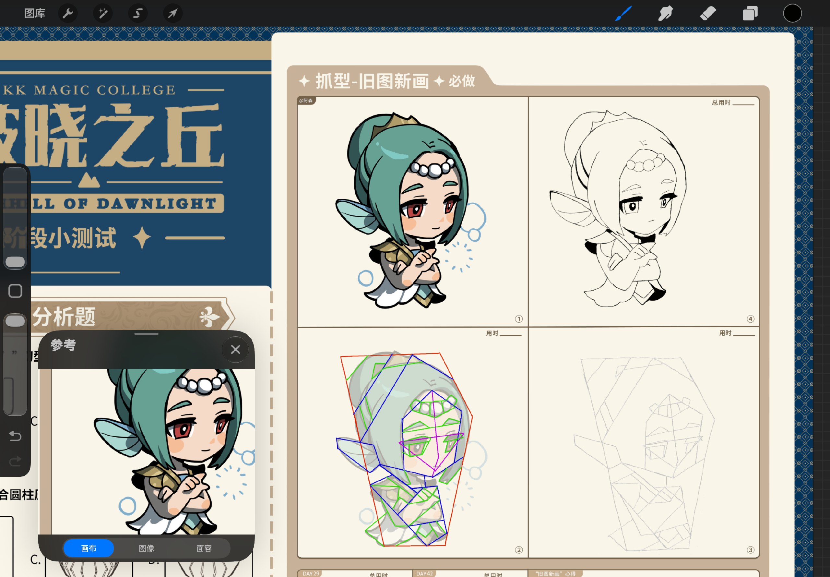Select the Eraser tool
The width and height of the screenshot is (830, 577).
[x=707, y=14]
